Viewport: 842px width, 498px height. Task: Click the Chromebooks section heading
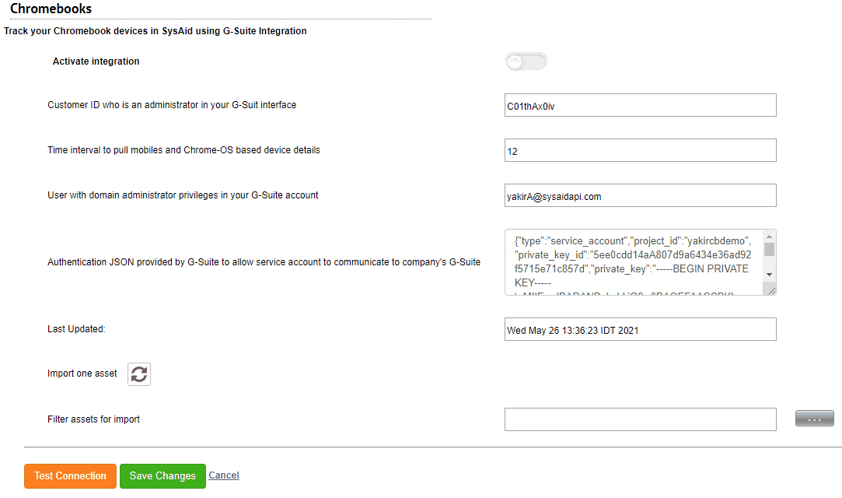point(51,9)
